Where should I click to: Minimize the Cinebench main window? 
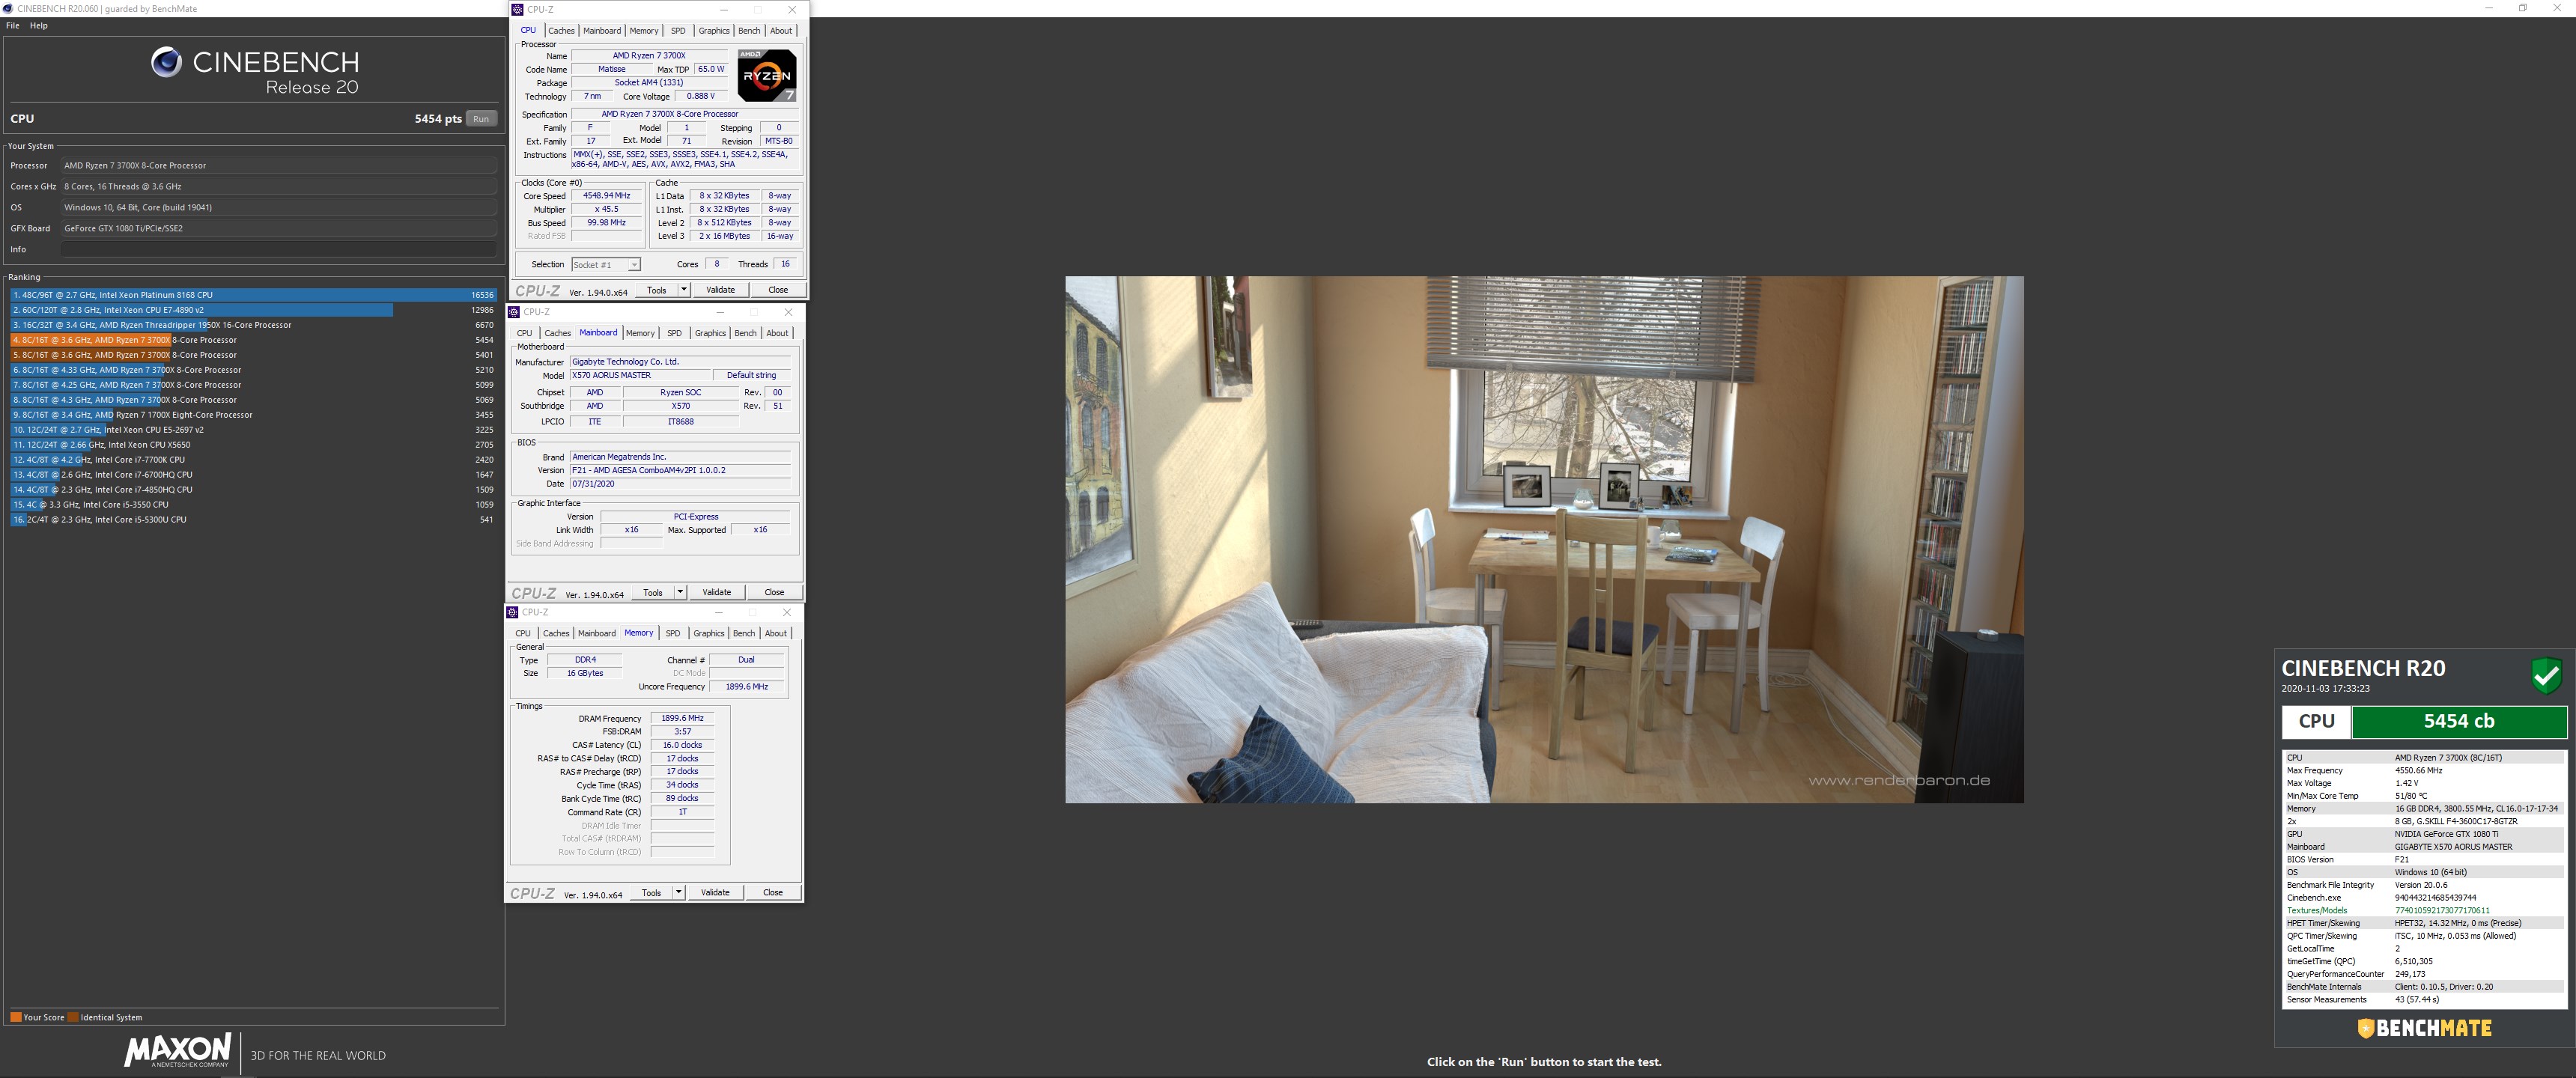[2489, 8]
